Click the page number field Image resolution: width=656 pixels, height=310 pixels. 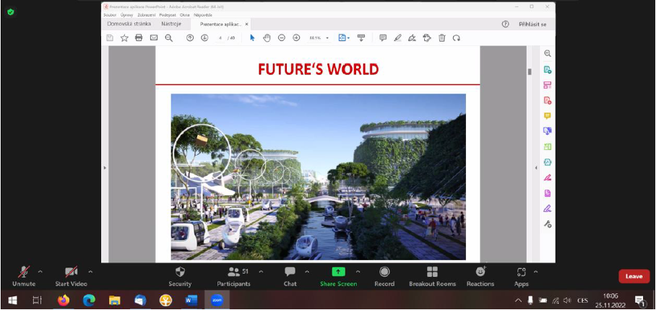[220, 38]
